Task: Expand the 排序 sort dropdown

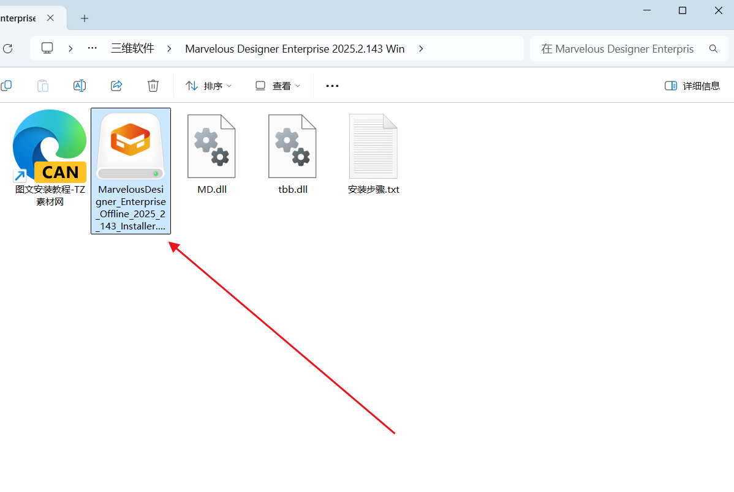Action: point(209,86)
